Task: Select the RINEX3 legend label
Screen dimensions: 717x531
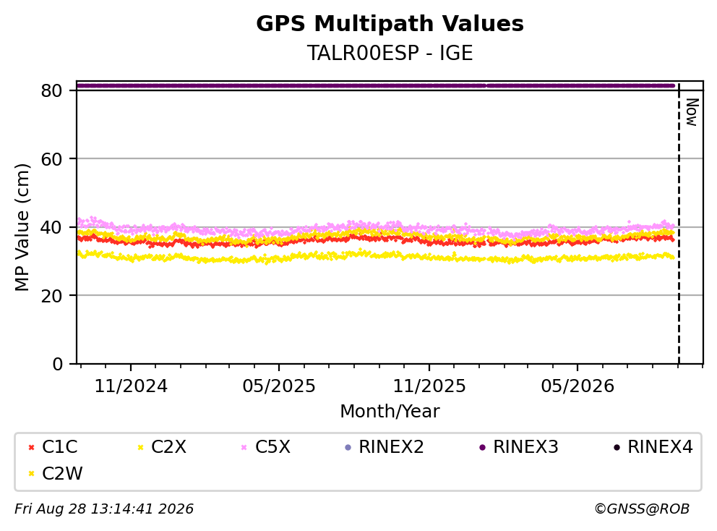Action: [x=526, y=447]
